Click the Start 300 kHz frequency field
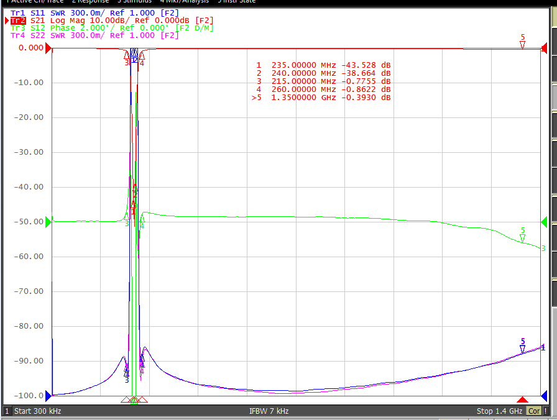Screen dimensions: 557x420 point(38,411)
